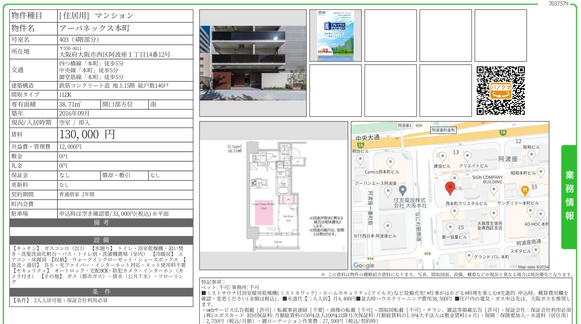581x324 pixels.
Task: Click the 償却・敷引 label cell
Action: (125, 175)
